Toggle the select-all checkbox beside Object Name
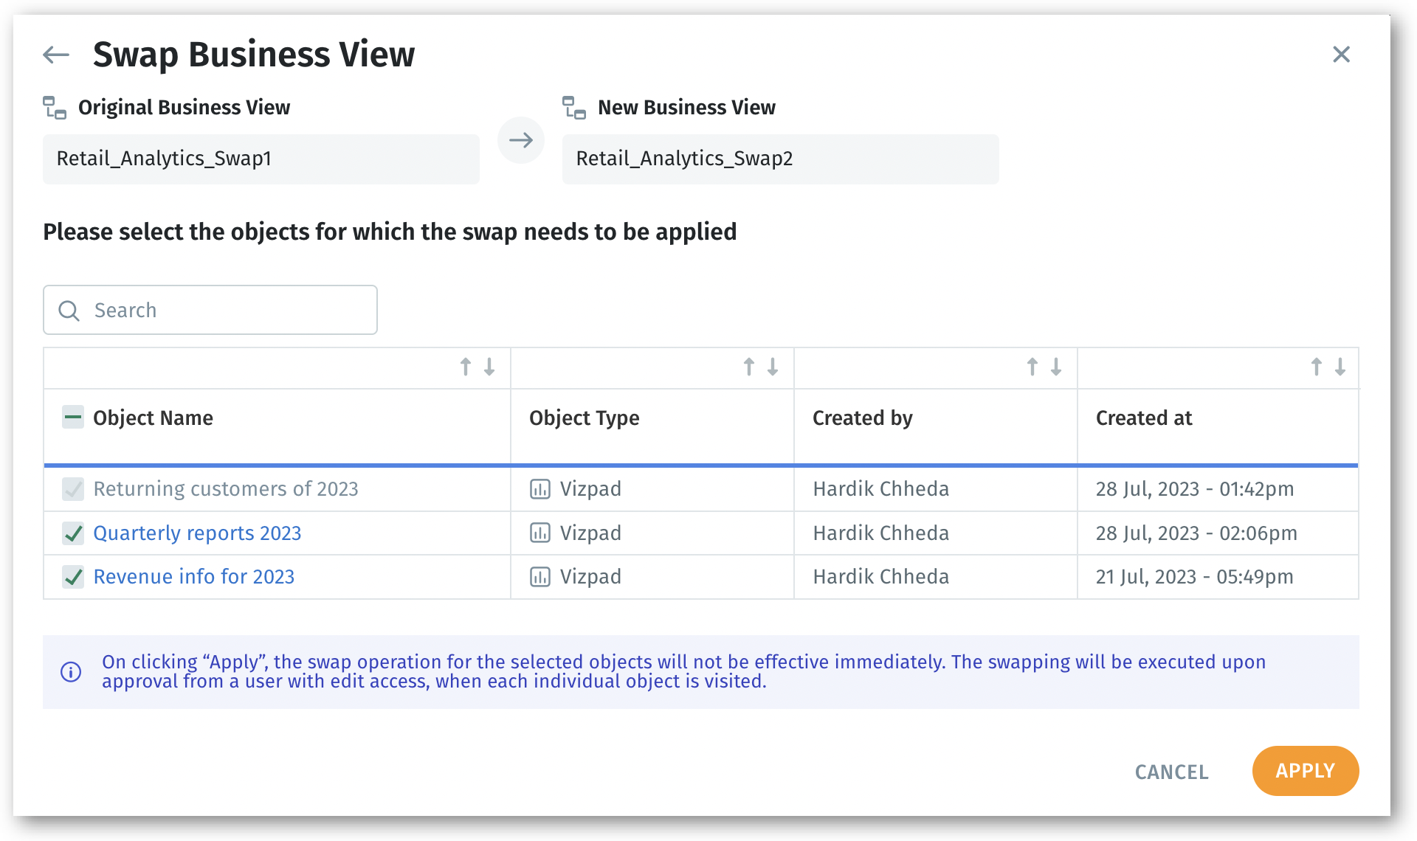The width and height of the screenshot is (1417, 841). (x=73, y=418)
